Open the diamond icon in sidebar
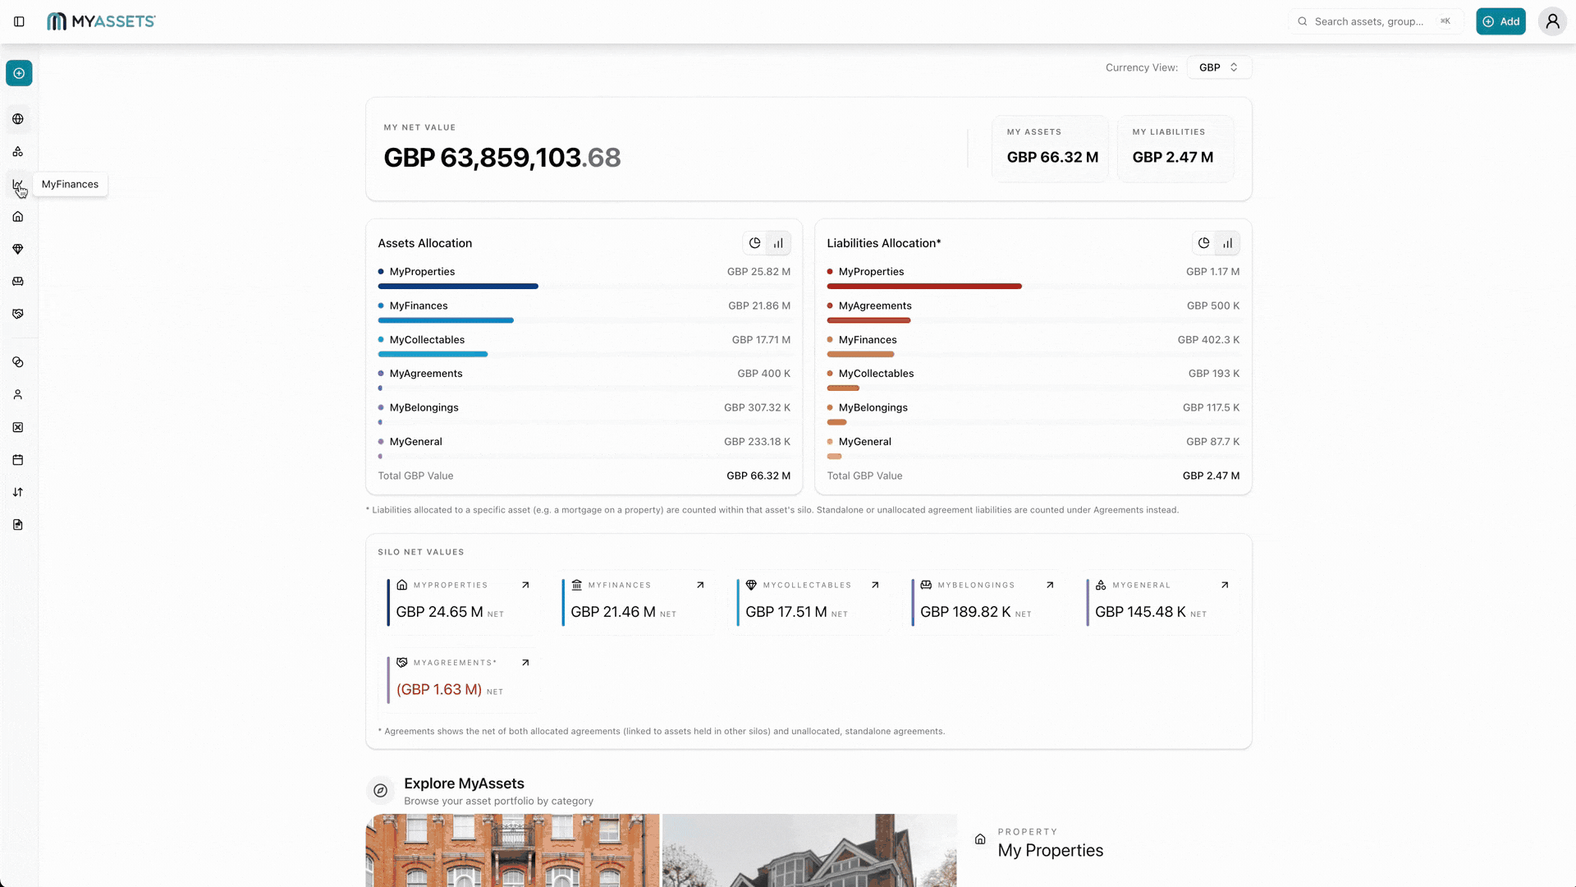 click(18, 249)
